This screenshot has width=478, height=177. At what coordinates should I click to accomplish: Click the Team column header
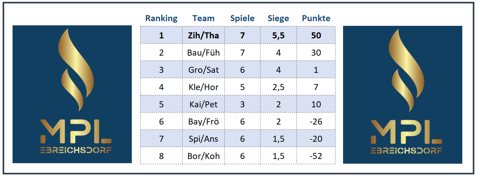203,18
